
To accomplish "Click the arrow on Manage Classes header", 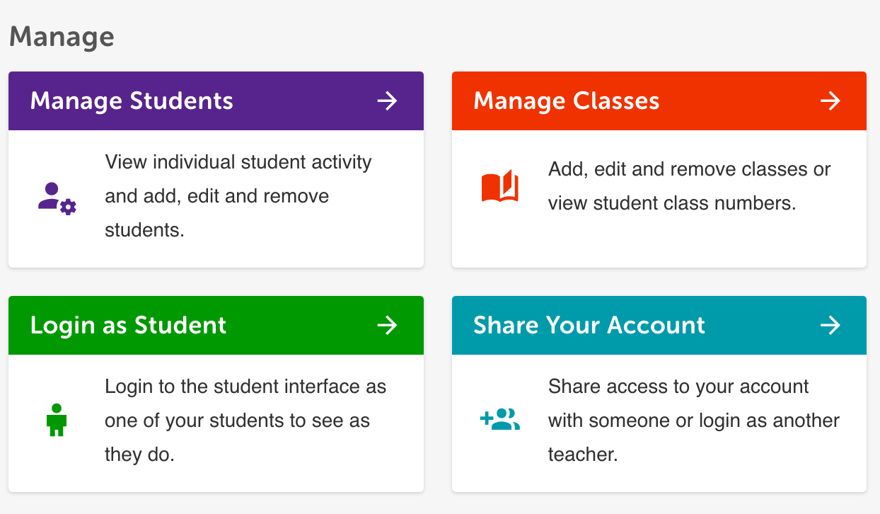I will 830,101.
